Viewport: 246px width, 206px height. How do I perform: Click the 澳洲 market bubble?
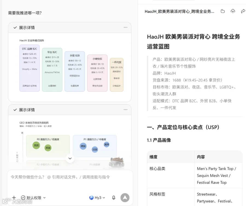click(x=107, y=144)
